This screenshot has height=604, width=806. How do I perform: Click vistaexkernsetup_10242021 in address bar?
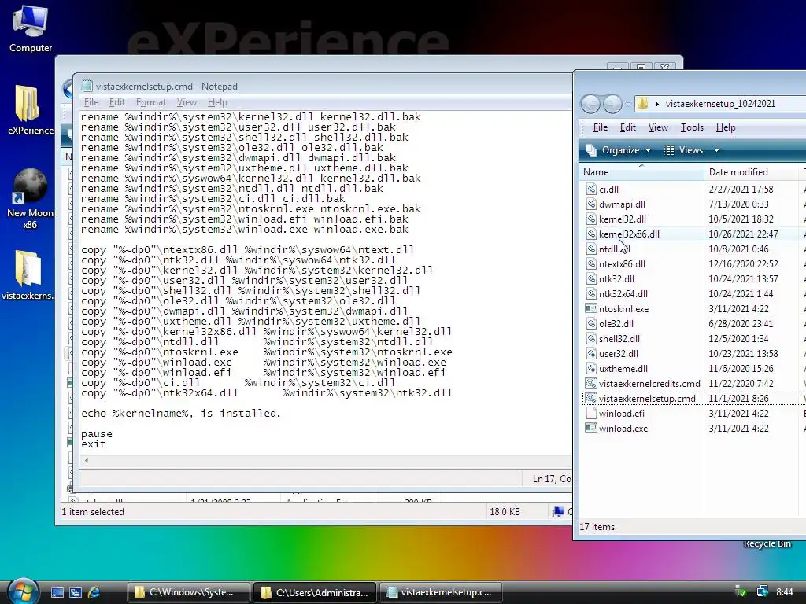[720, 104]
